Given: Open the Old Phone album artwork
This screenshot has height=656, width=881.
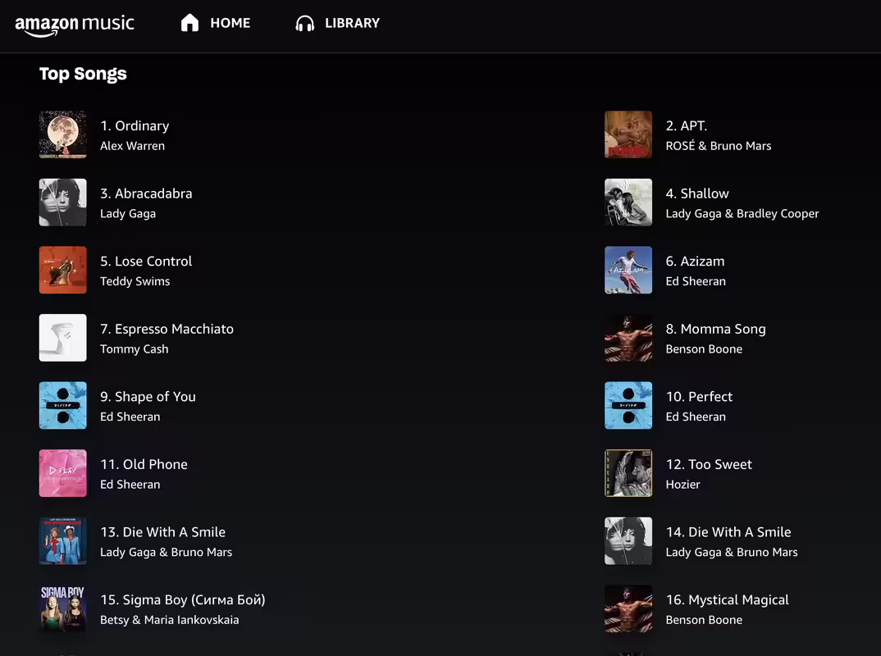Looking at the screenshot, I should (63, 473).
